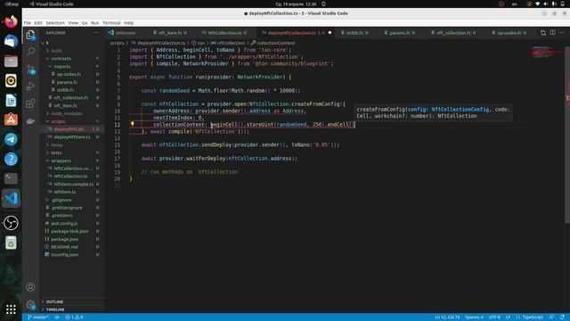Open Thunderbird from the dock
The height and width of the screenshot is (321, 570).
point(11,41)
